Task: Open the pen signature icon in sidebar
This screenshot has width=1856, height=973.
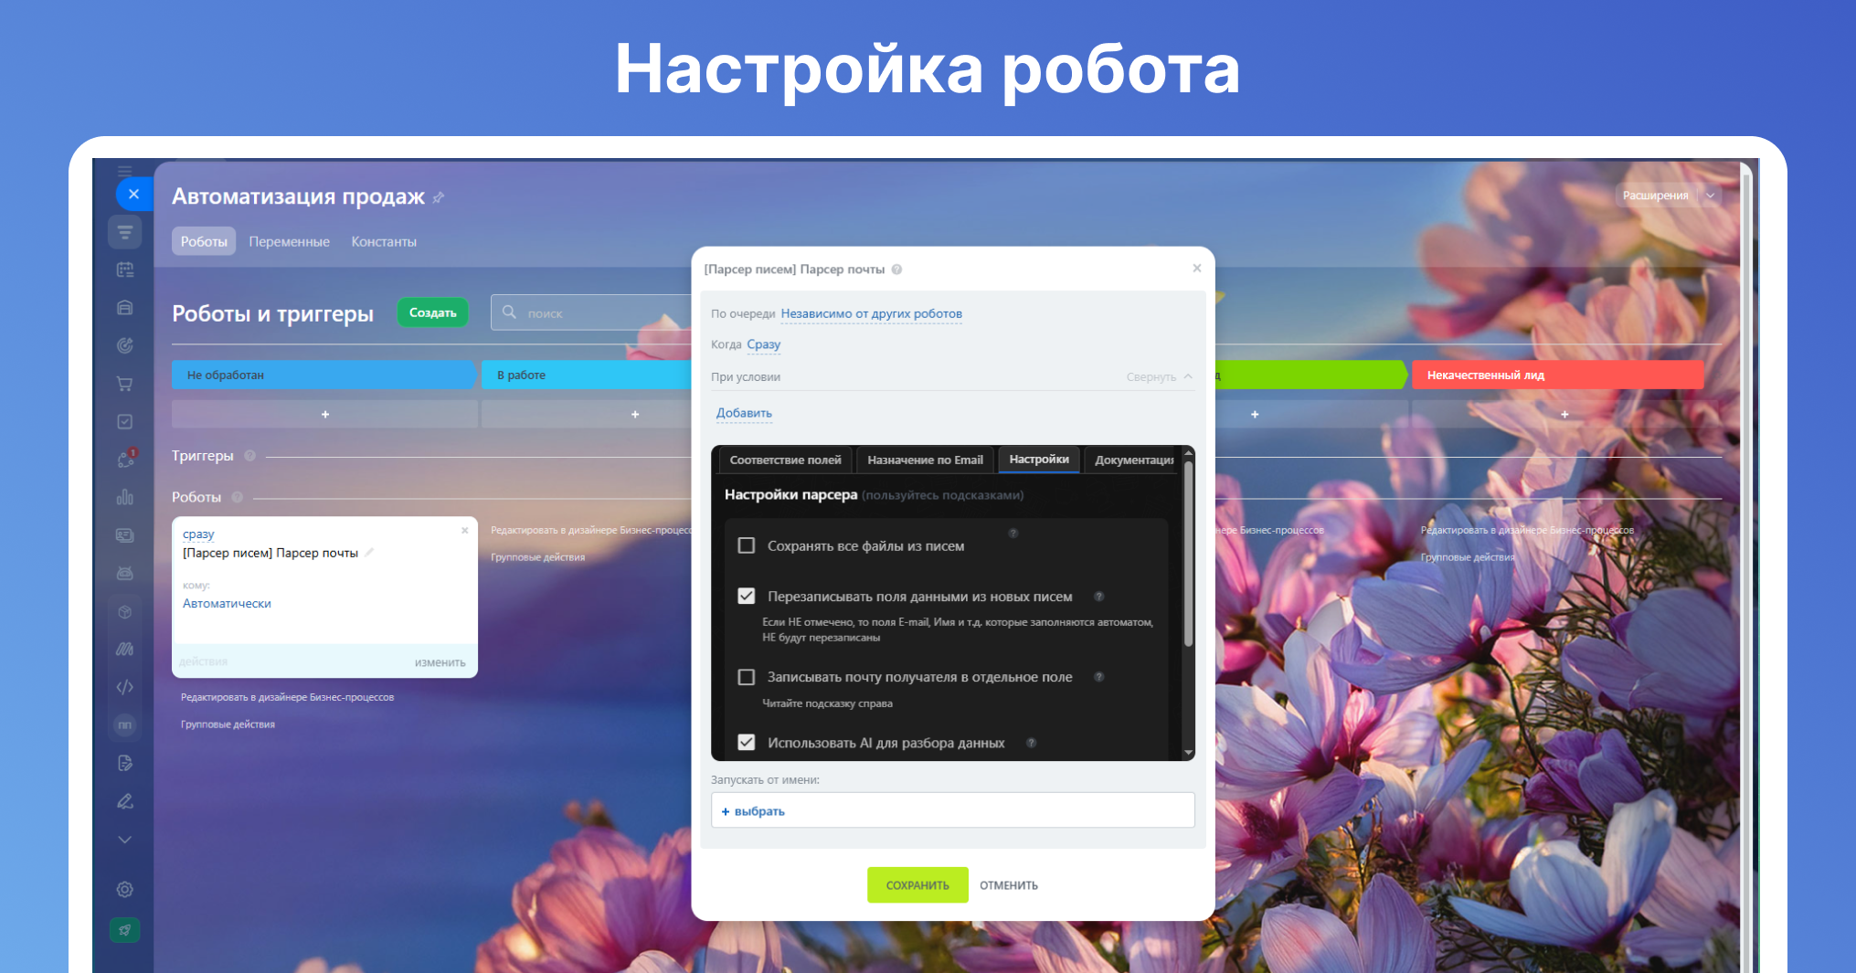Action: coord(125,801)
